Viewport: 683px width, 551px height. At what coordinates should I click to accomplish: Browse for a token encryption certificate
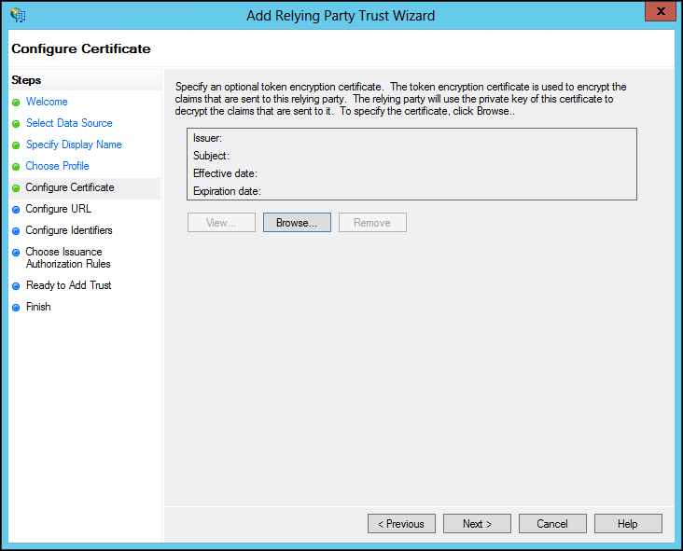click(x=297, y=223)
